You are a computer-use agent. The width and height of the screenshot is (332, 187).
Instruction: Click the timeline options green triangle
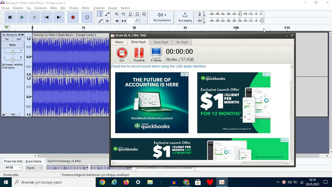(6, 28)
